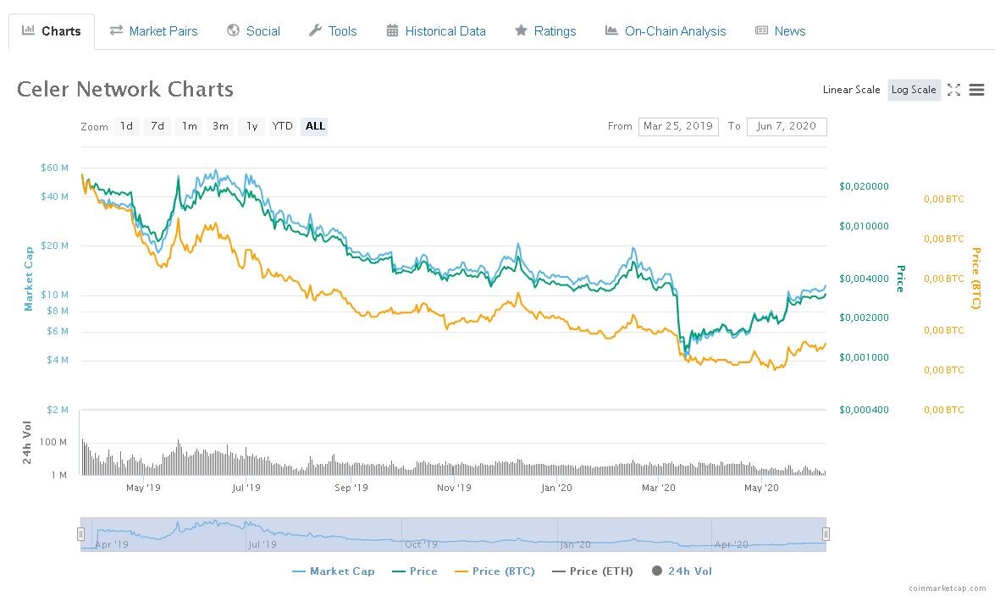1000x607 pixels.
Task: Click the $0,001000 price axis label
Action: pyautogui.click(x=864, y=357)
